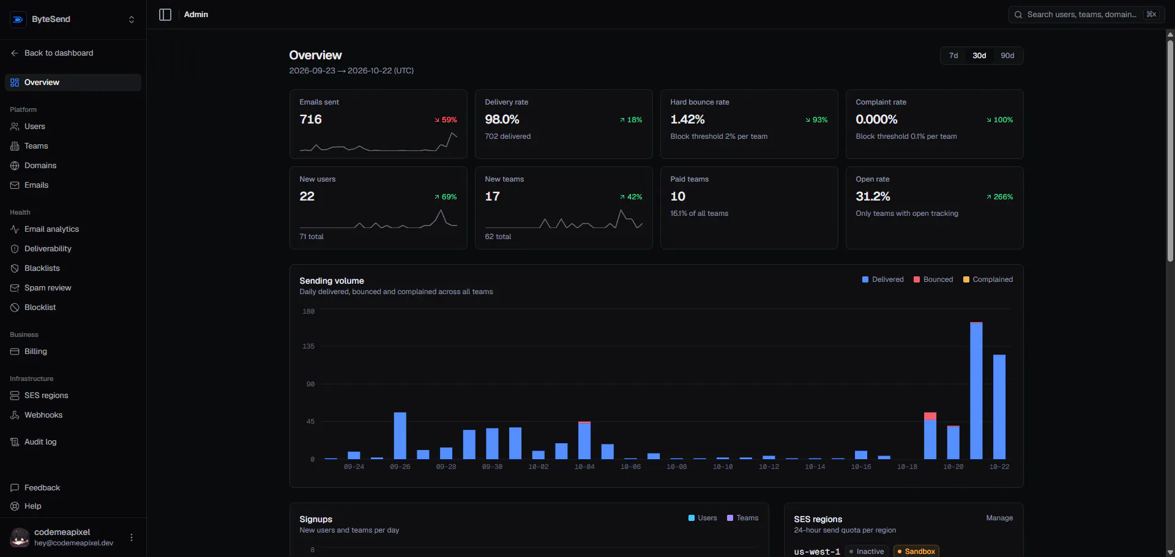This screenshot has width=1175, height=557.
Task: Open Blacklists via its icon
Action: click(15, 268)
